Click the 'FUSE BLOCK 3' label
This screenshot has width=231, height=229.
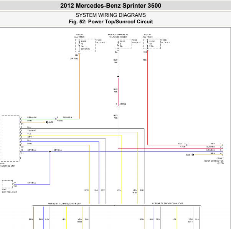point(136,41)
